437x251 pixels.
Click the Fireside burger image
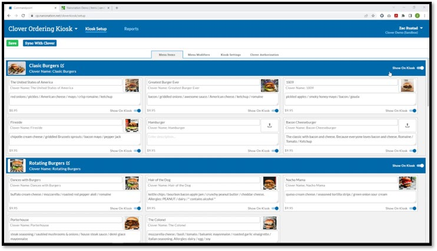[x=132, y=126]
